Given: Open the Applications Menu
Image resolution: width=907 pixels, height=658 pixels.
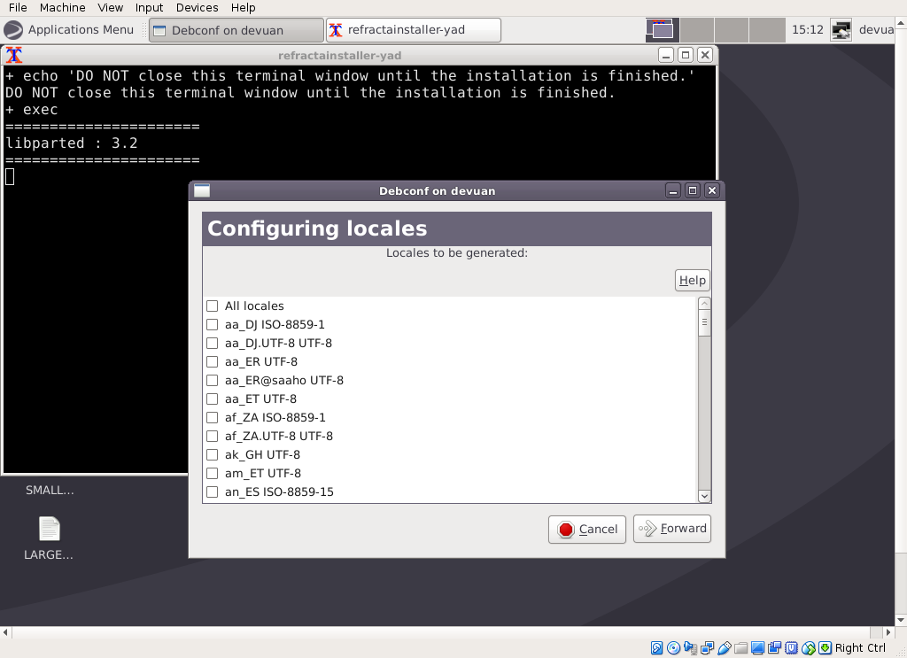Looking at the screenshot, I should coord(69,30).
